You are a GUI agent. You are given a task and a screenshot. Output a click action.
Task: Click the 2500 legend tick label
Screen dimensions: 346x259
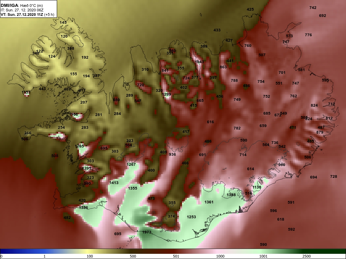click(x=307, y=256)
